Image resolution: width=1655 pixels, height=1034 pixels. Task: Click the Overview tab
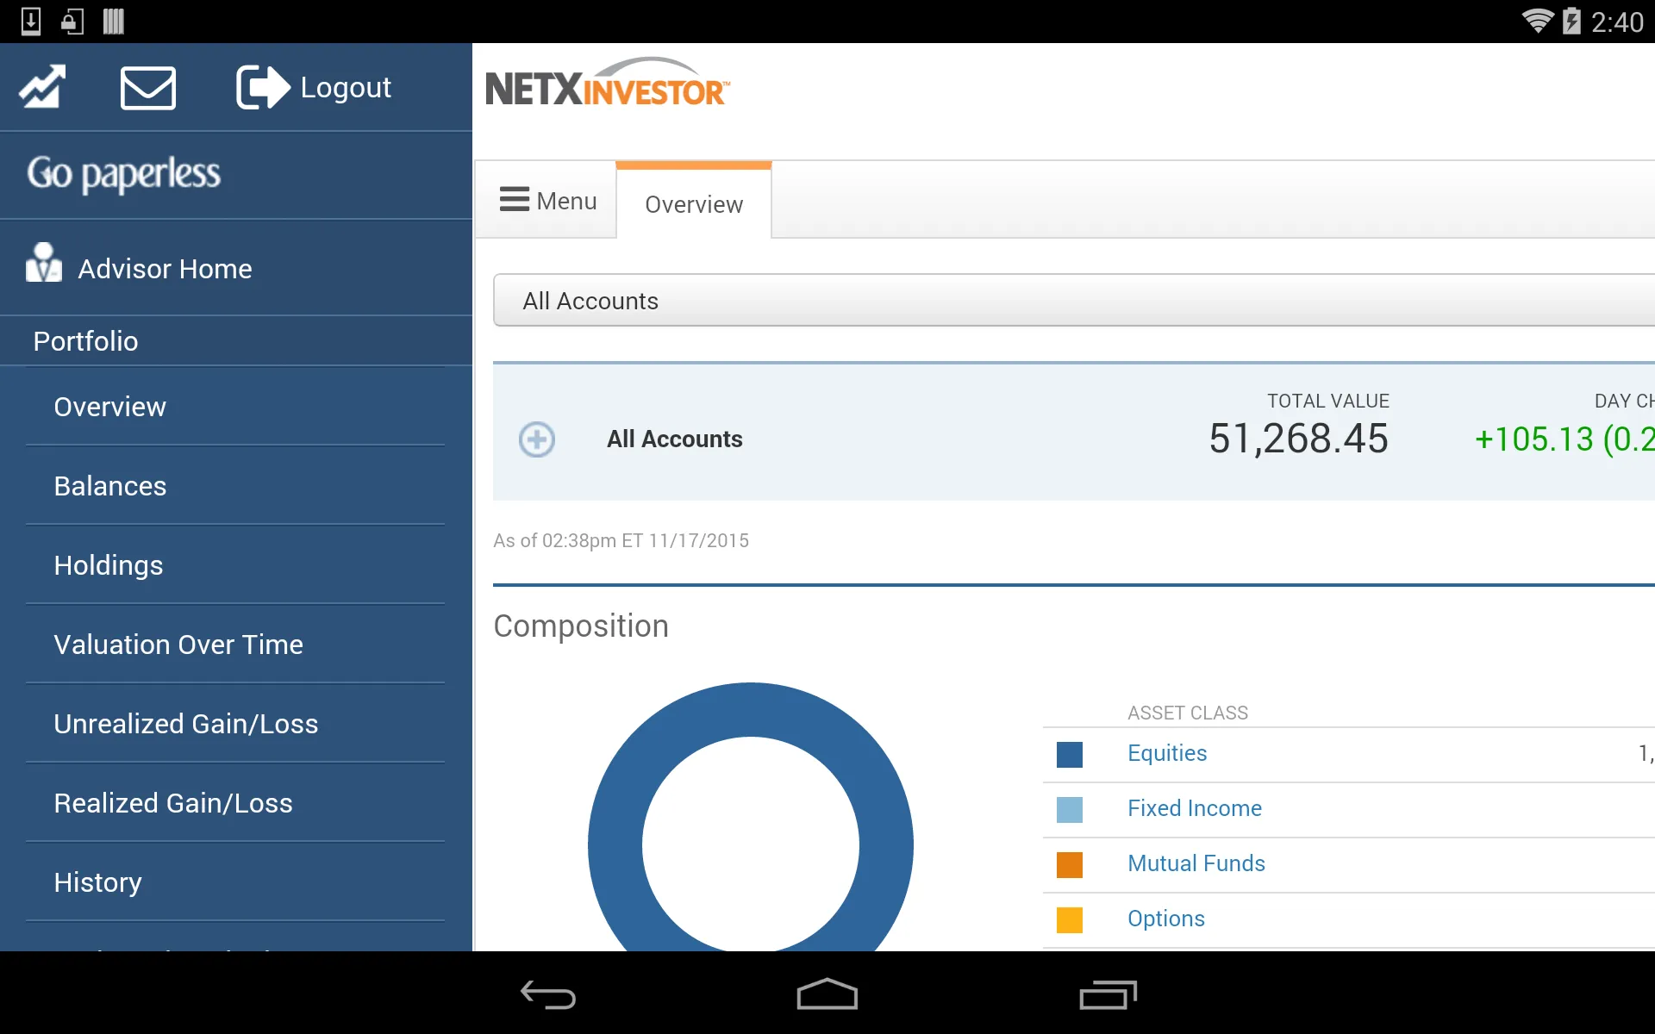[x=695, y=202]
